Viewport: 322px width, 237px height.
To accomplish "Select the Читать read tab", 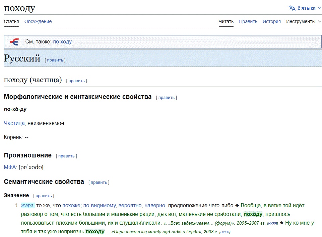I will point(226,21).
